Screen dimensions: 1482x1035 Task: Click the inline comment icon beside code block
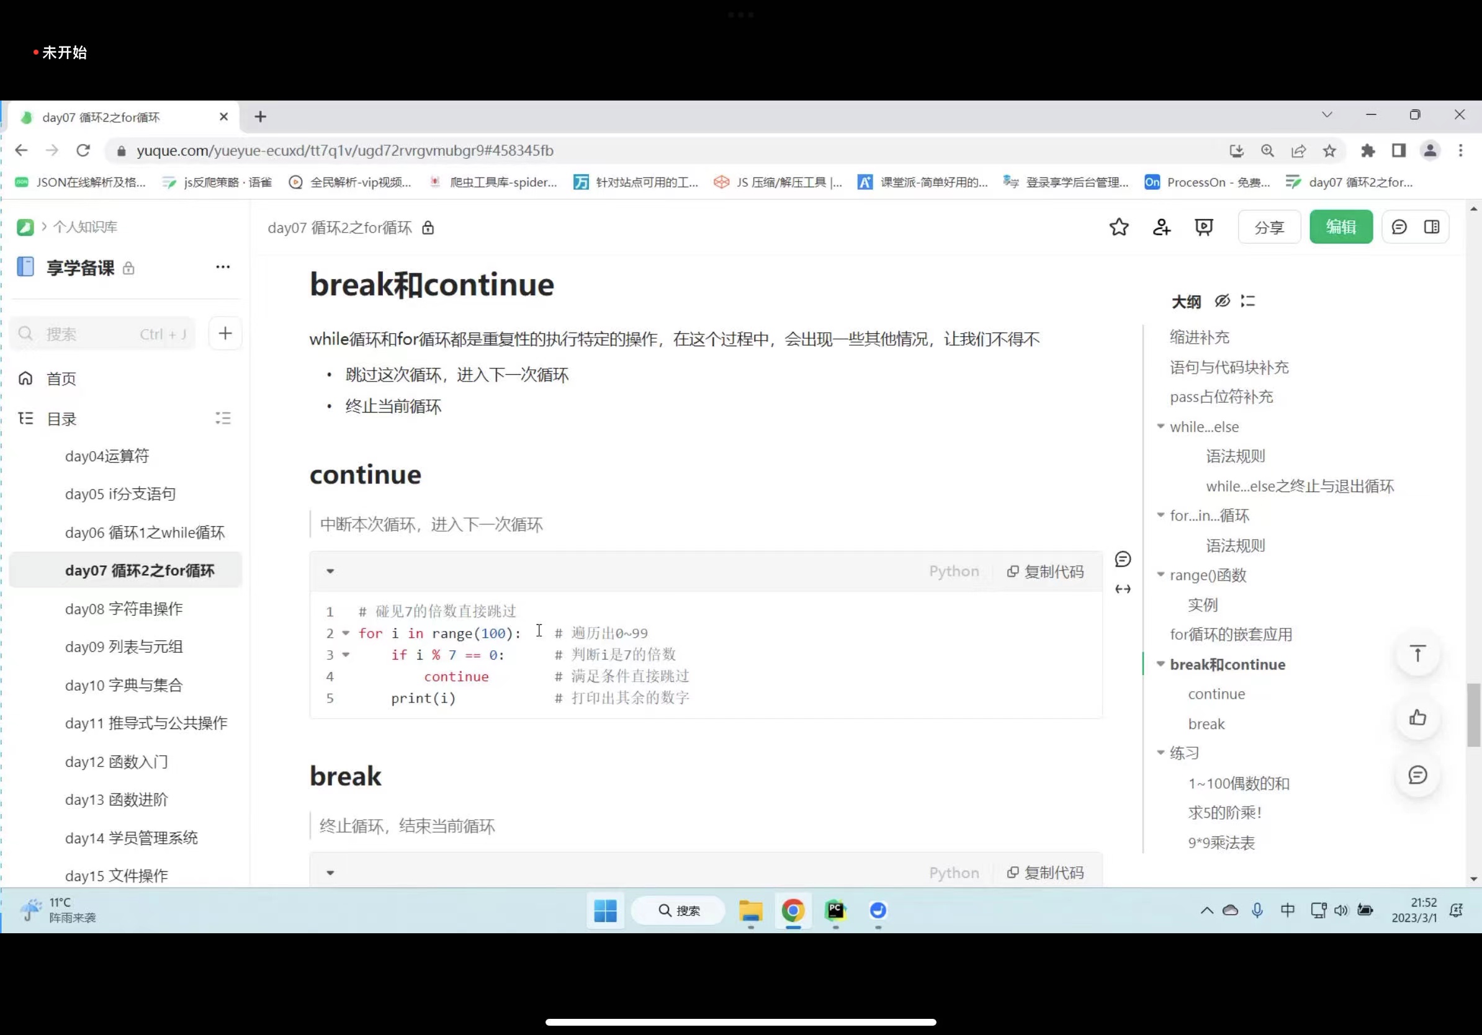pos(1123,559)
